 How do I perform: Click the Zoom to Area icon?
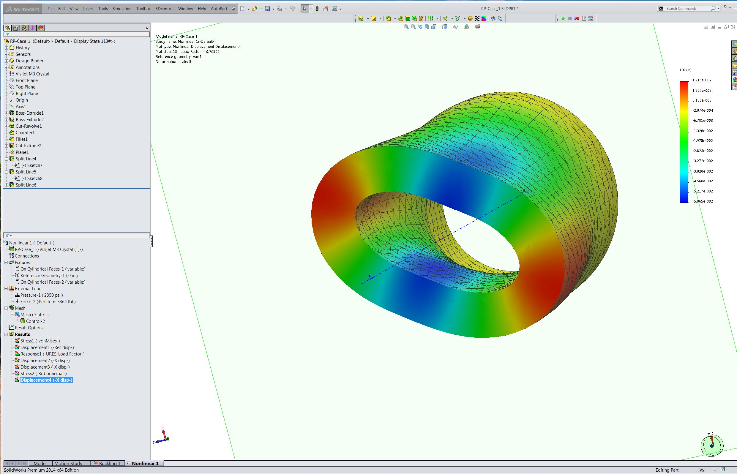[x=413, y=27]
